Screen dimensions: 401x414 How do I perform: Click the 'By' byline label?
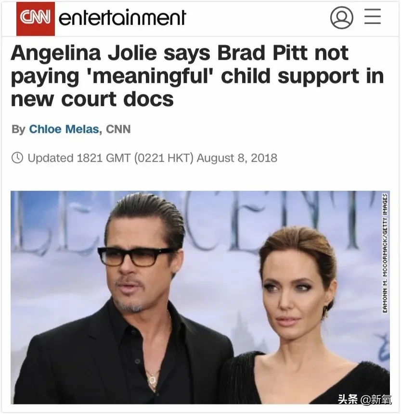(x=18, y=129)
